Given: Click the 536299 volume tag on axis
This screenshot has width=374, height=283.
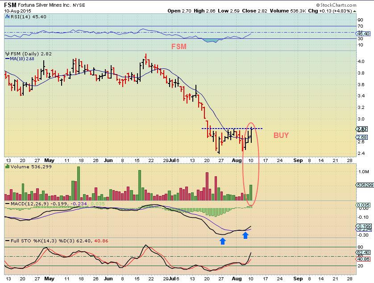Looking at the screenshot, I should [365, 185].
